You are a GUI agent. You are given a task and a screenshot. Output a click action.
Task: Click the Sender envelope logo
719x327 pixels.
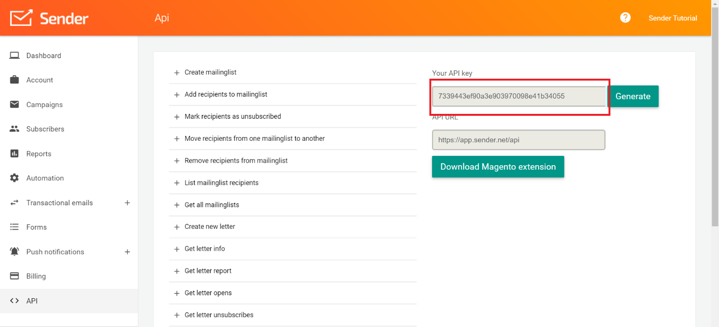(x=21, y=18)
